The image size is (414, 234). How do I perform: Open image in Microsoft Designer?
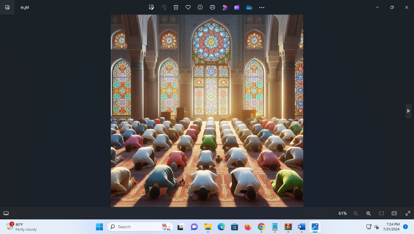[x=225, y=7]
